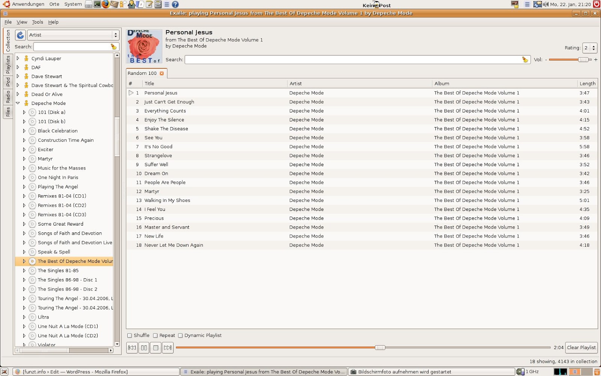Open the Tools menu

(37, 22)
